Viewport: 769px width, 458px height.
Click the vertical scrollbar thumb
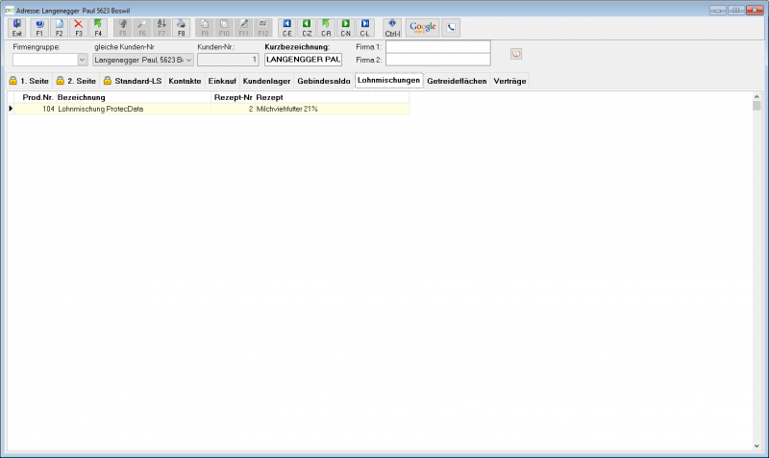pos(757,106)
